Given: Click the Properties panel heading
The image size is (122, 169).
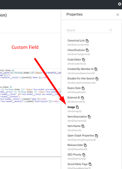Looking at the screenshot, I should click(74, 15).
